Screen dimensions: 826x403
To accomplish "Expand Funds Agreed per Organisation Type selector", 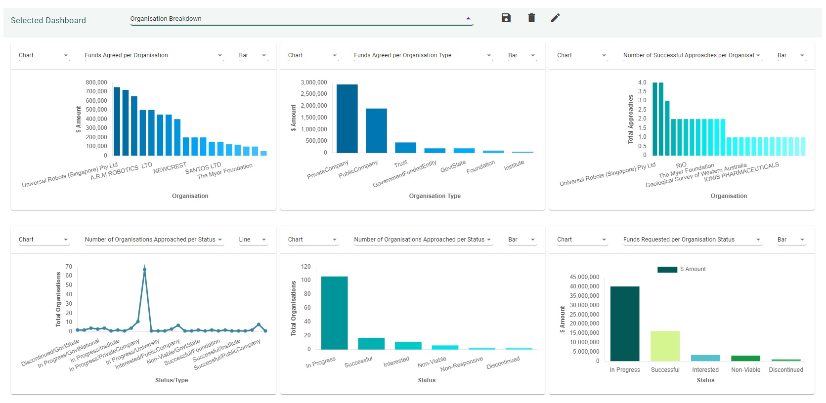I will (x=423, y=55).
